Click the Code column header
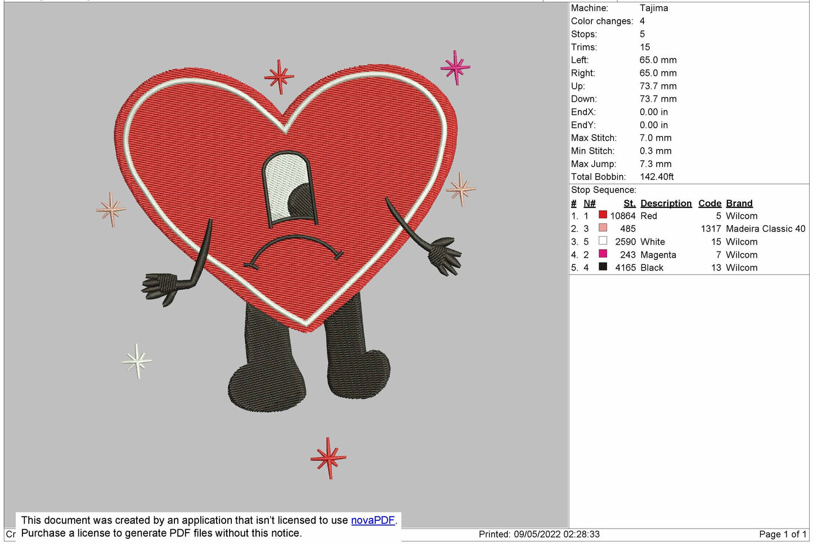Screen dimensions: 813x545 [709, 203]
